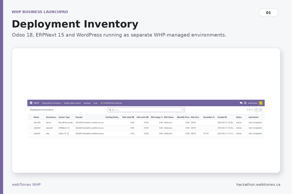Click the 1-3 / 3 pager counter
This screenshot has width=292, height=194.
(x=250, y=109)
